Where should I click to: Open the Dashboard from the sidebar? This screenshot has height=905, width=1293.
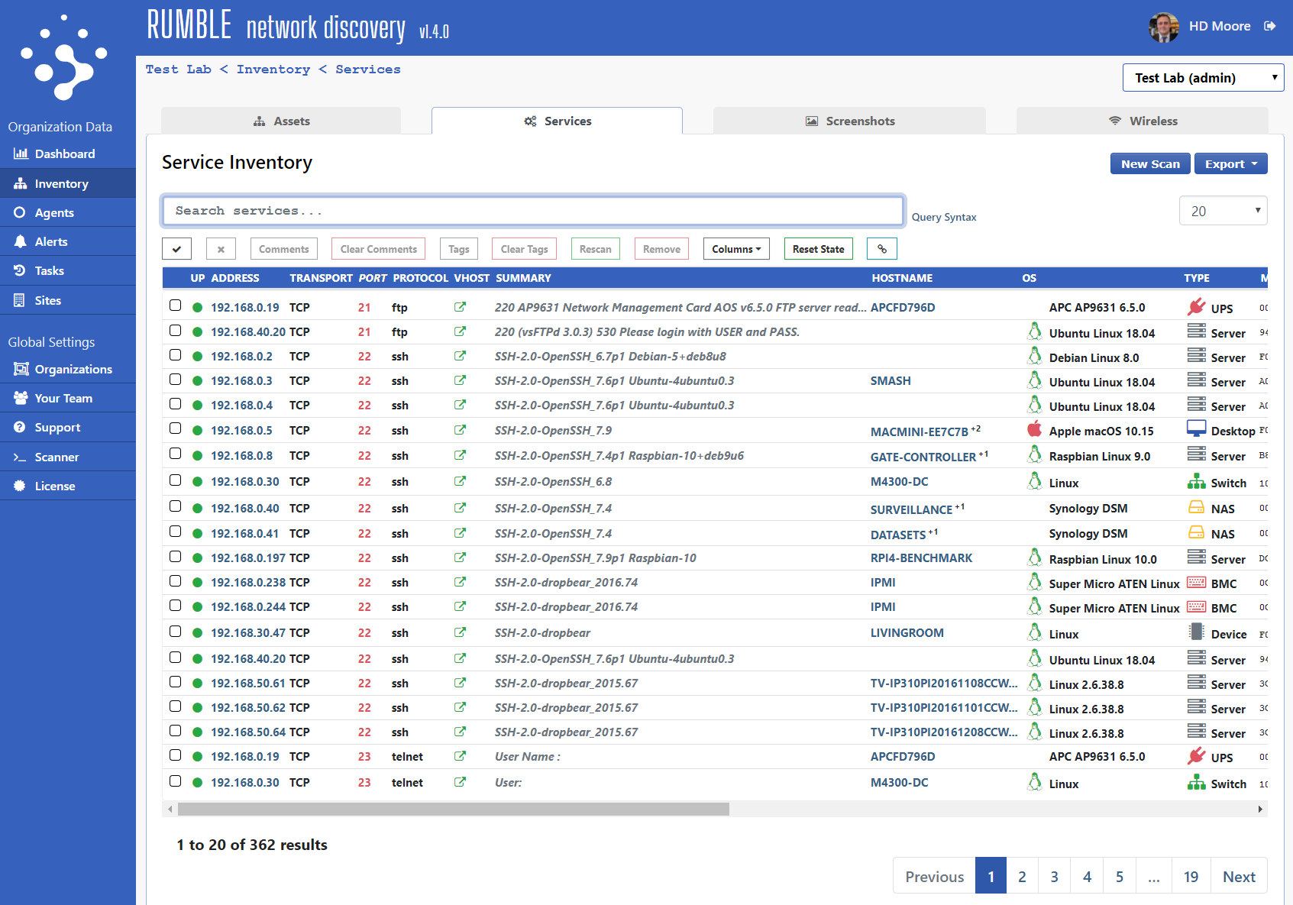(64, 154)
